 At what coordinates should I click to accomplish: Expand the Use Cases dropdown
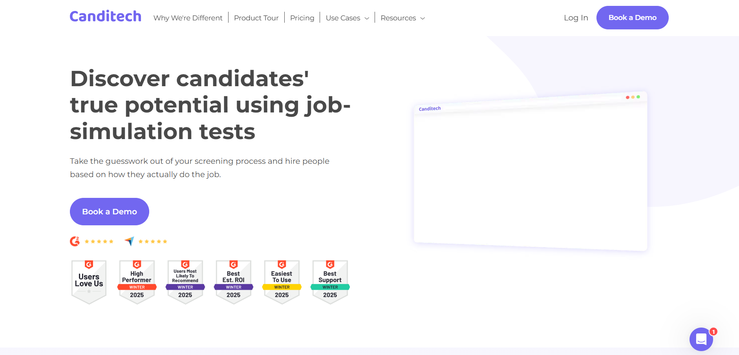click(347, 18)
